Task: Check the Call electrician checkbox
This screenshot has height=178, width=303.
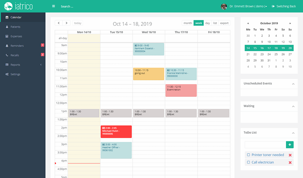Action: coord(248,162)
